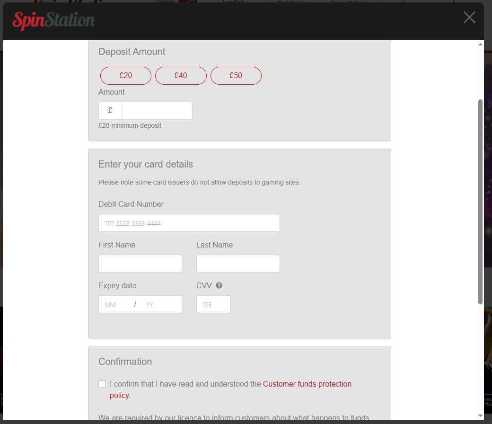Focus the Debit Card Number field
Image resolution: width=492 pixels, height=424 pixels.
(x=189, y=223)
